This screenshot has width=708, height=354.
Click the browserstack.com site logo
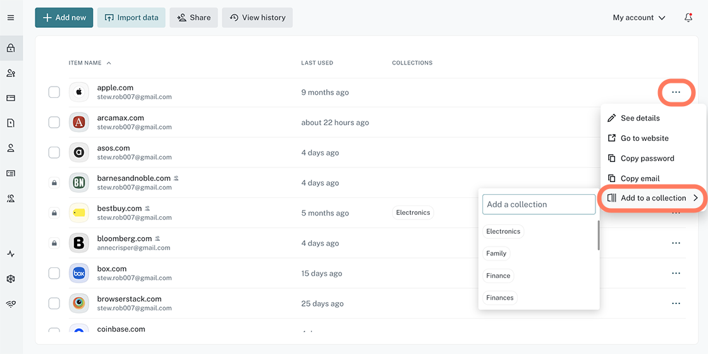79,303
